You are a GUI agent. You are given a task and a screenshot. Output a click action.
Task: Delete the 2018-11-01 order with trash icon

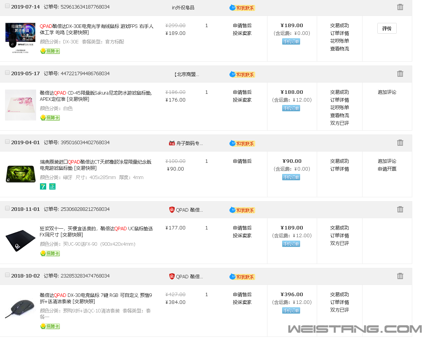(x=400, y=209)
